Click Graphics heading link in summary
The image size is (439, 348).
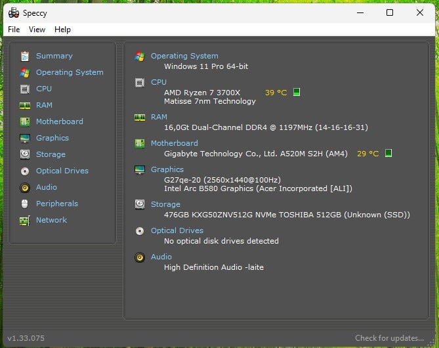point(167,169)
